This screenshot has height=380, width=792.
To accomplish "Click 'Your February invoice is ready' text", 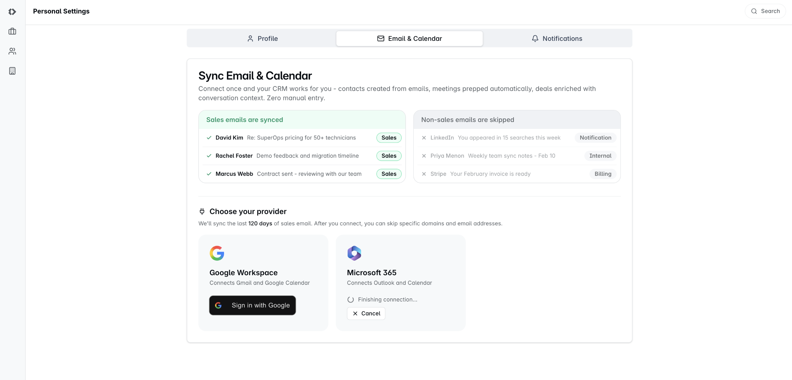I will click(490, 174).
